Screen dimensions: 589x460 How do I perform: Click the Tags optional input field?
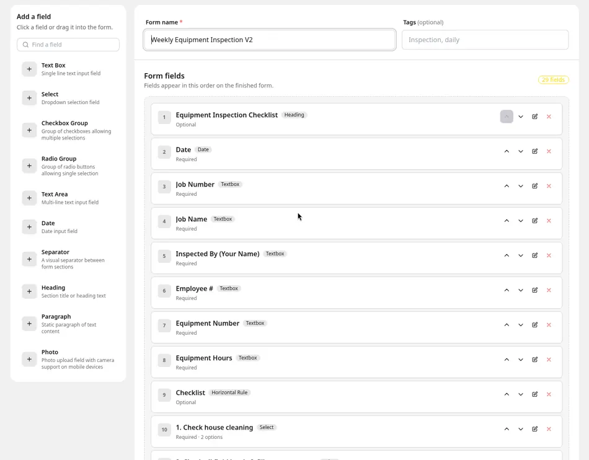[485, 40]
